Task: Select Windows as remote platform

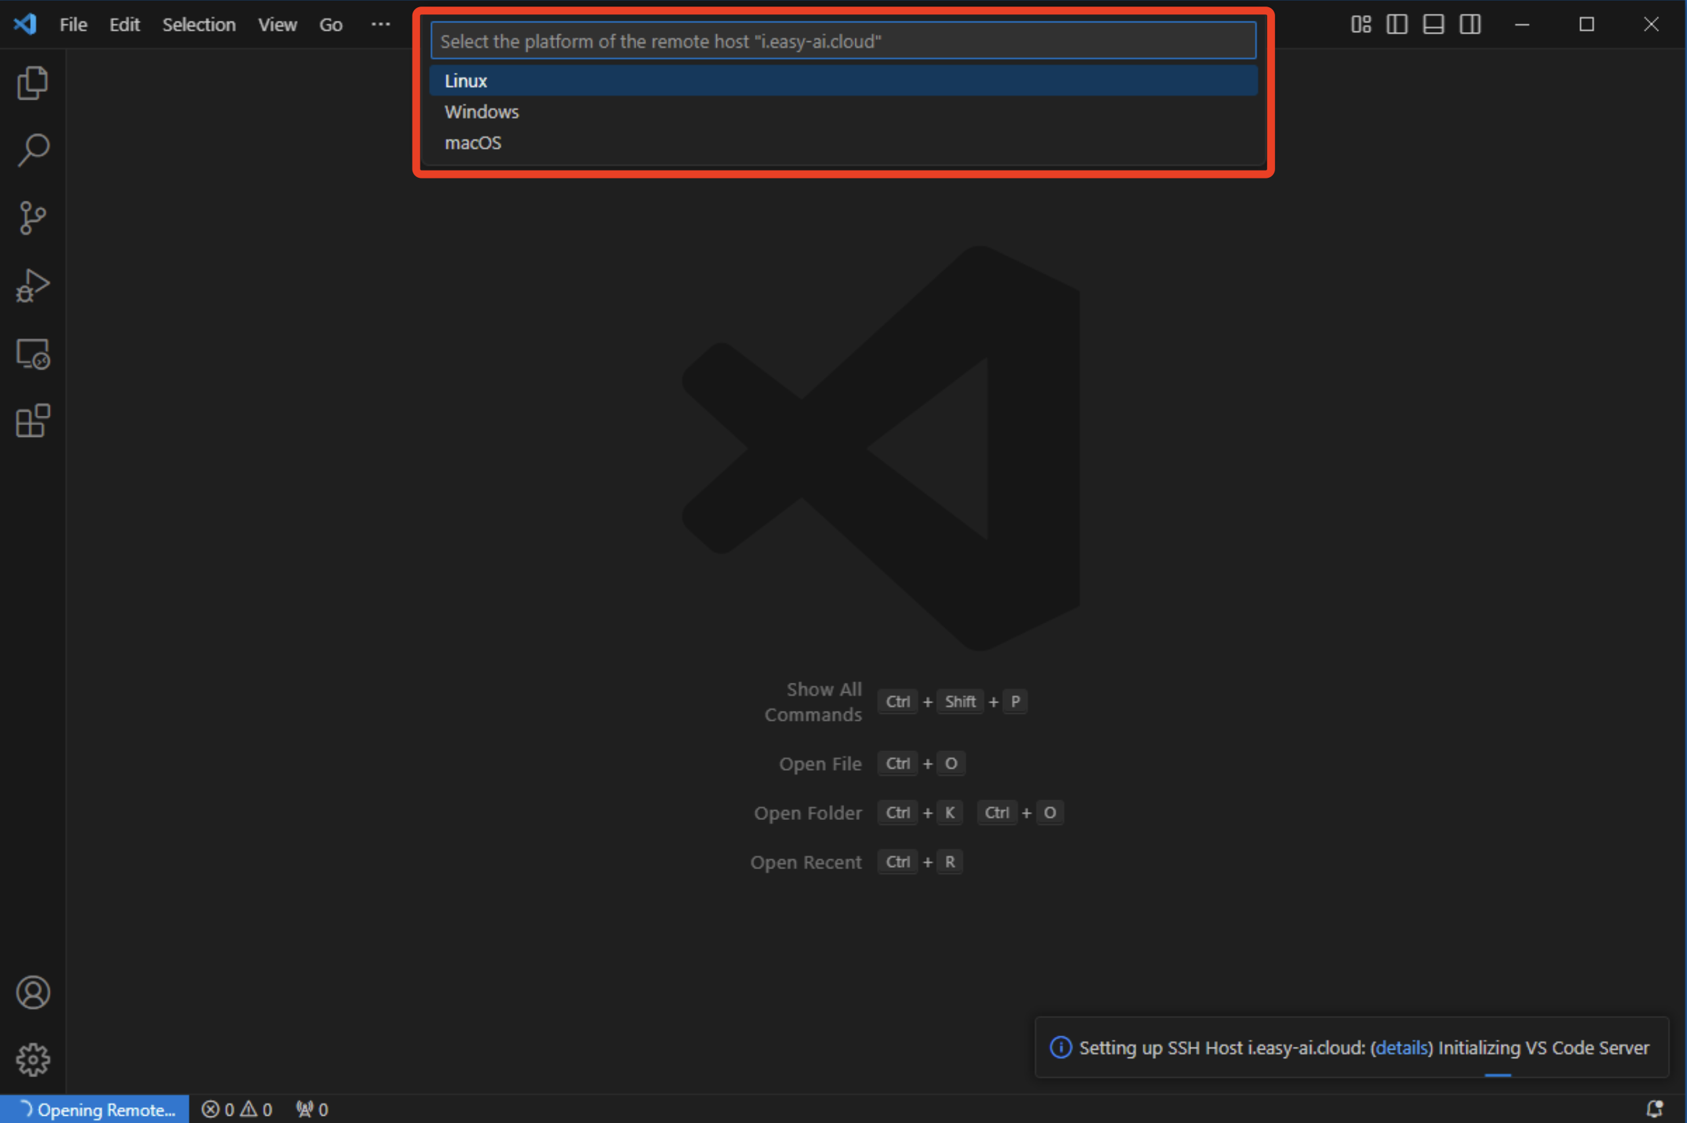Action: [x=843, y=112]
